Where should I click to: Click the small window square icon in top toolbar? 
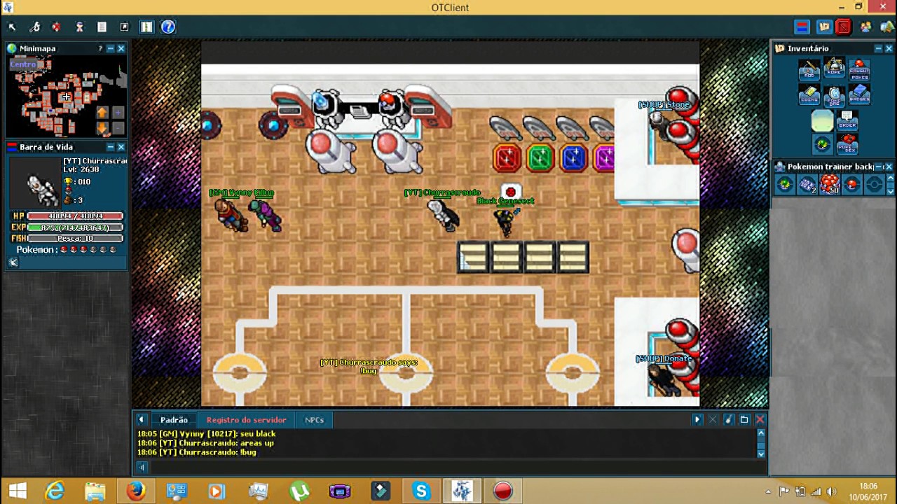click(x=125, y=27)
